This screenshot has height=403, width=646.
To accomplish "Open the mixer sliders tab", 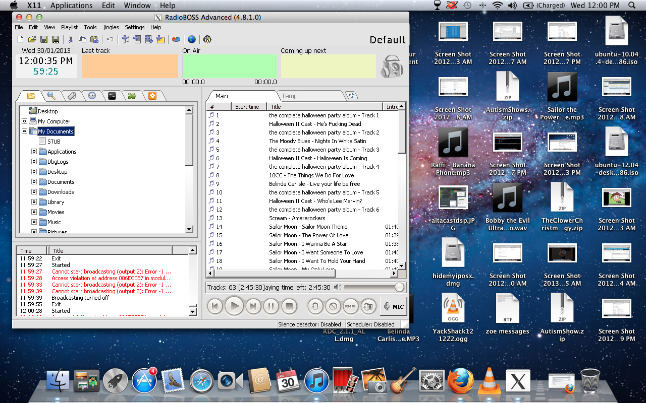I will coord(112,96).
